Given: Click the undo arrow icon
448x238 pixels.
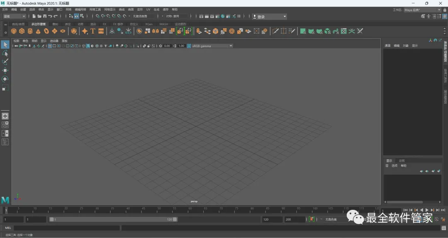Looking at the screenshot, I should coord(50,16).
